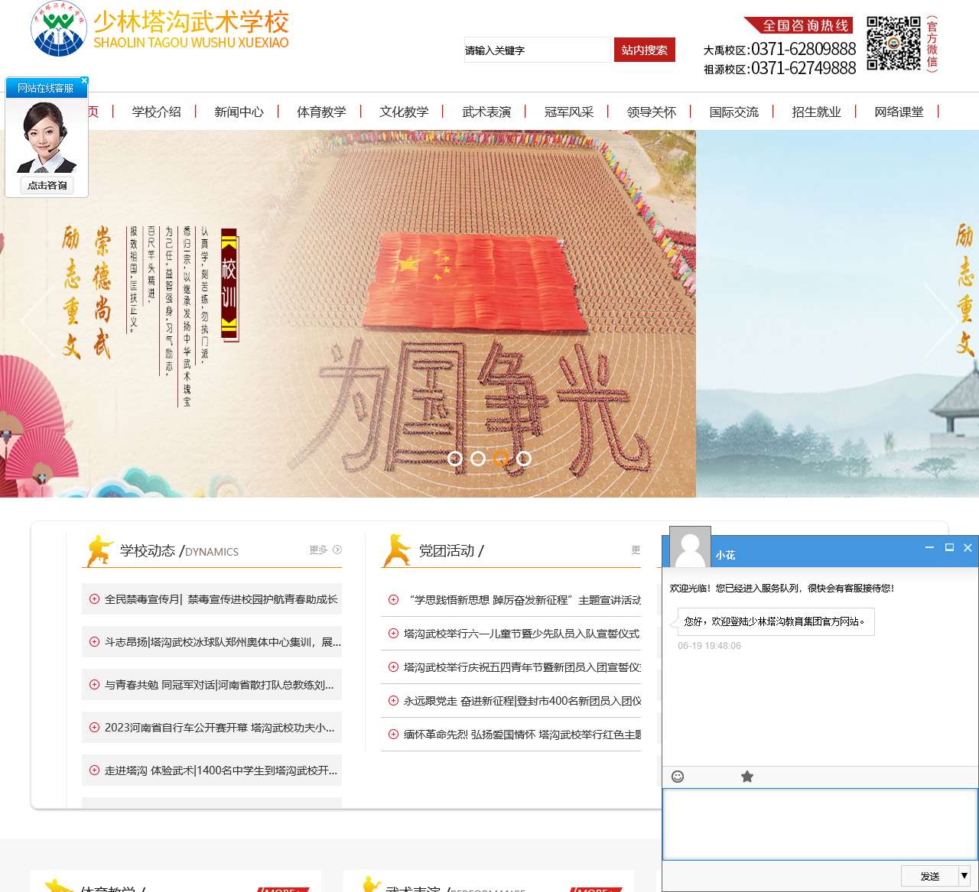Open the 学校介绍 menu item

click(156, 112)
